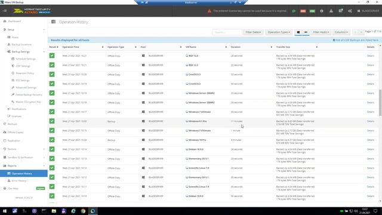Open Internet Explorer from the taskbar
The height and width of the screenshot is (215, 382).
(x=73, y=211)
